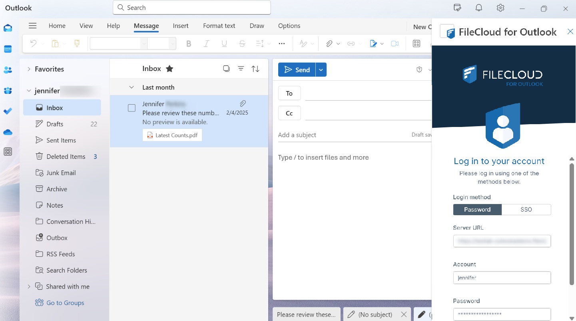Screen dimensions: 576x321
Task: Select the Password login method
Action: (x=477, y=210)
